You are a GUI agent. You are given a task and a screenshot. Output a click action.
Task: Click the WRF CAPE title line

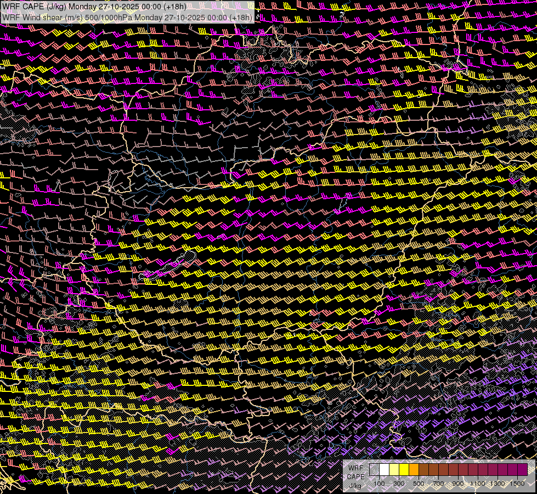[93, 6]
